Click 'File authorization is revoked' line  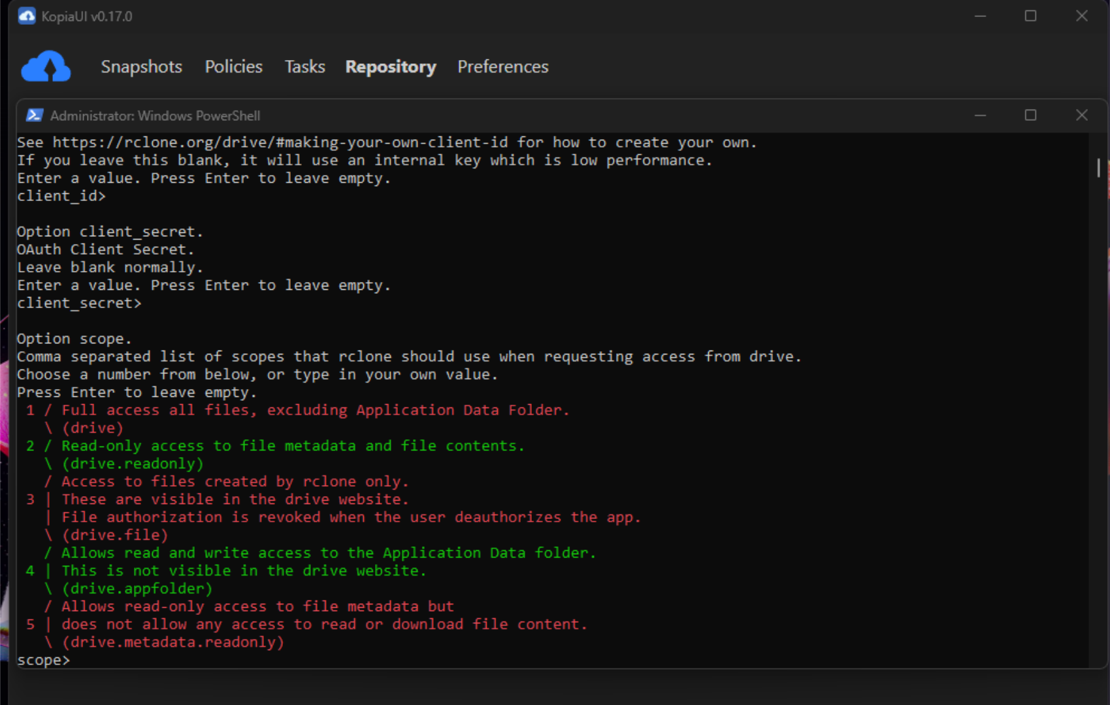351,517
